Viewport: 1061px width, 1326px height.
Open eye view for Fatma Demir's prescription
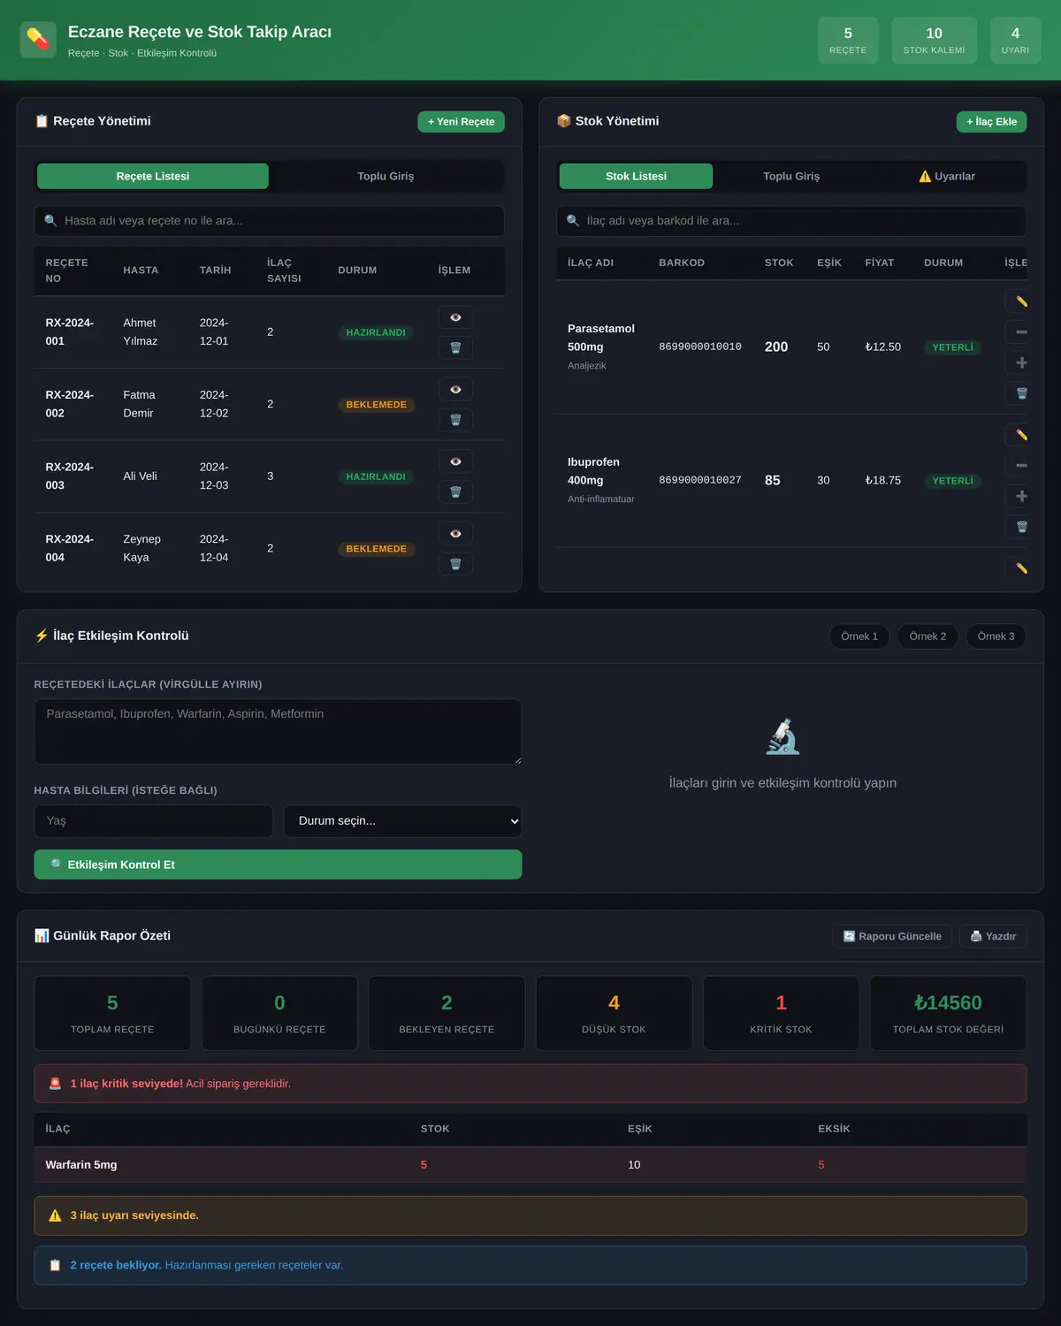pyautogui.click(x=455, y=390)
